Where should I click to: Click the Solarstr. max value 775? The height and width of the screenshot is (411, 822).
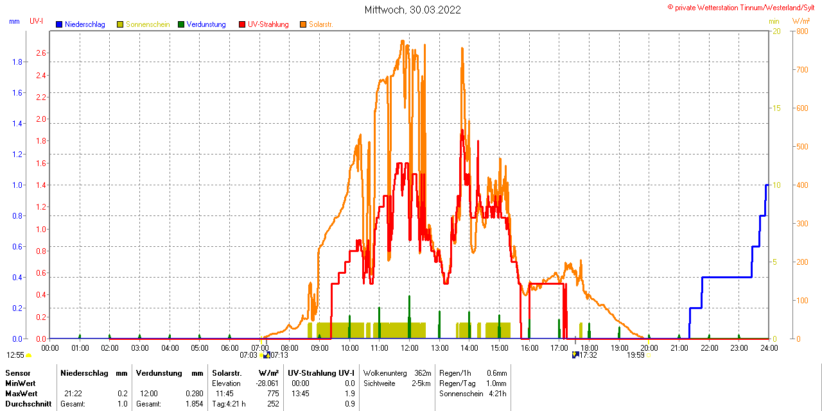[273, 393]
